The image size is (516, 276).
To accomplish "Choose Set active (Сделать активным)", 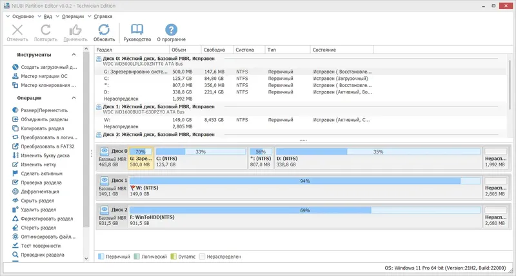I will [x=37, y=173].
